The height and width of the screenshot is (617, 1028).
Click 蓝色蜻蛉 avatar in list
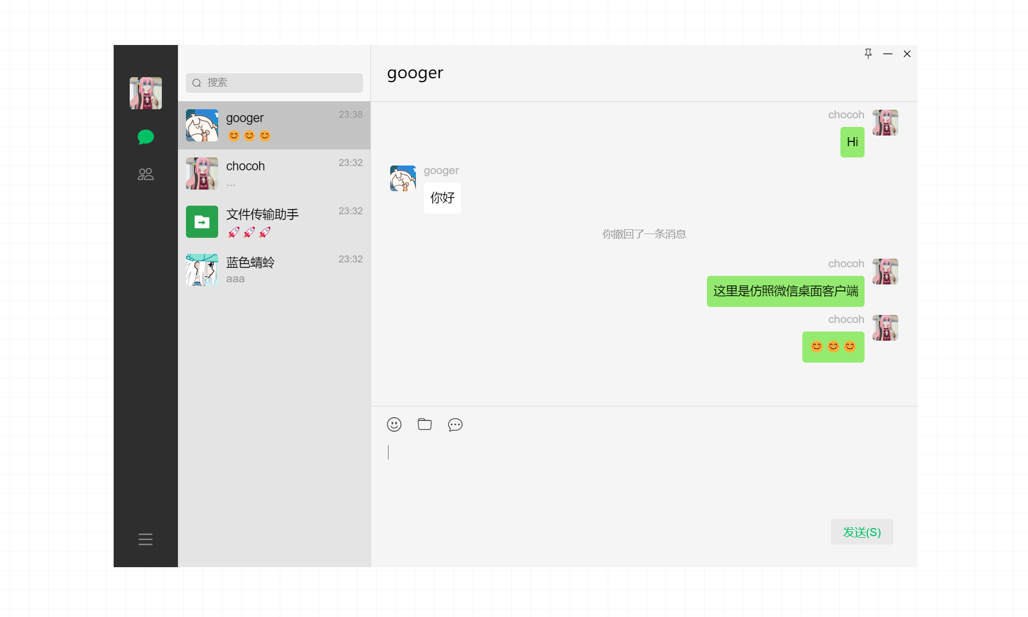point(202,270)
